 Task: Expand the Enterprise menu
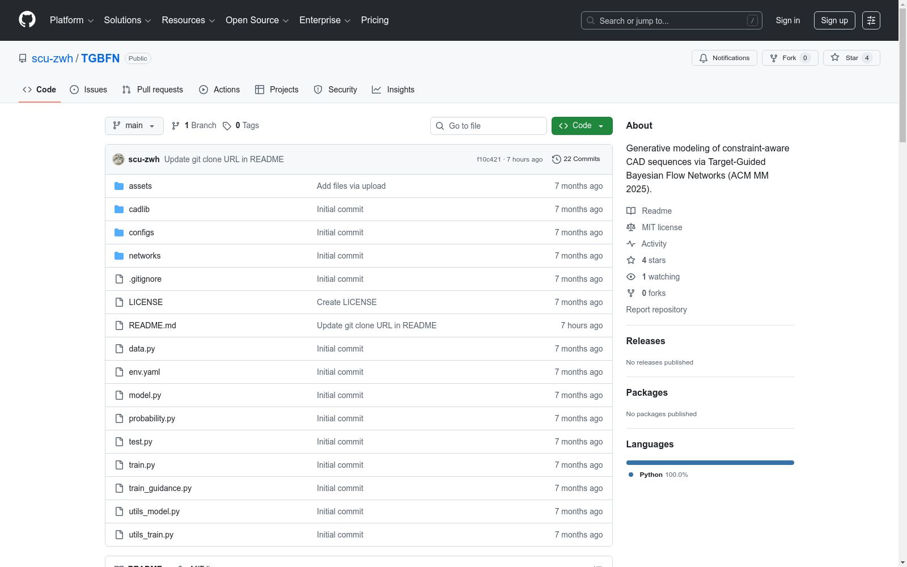click(x=325, y=20)
